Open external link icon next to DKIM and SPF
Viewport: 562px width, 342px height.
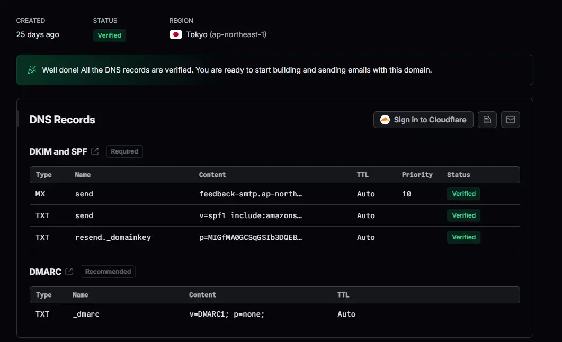95,151
